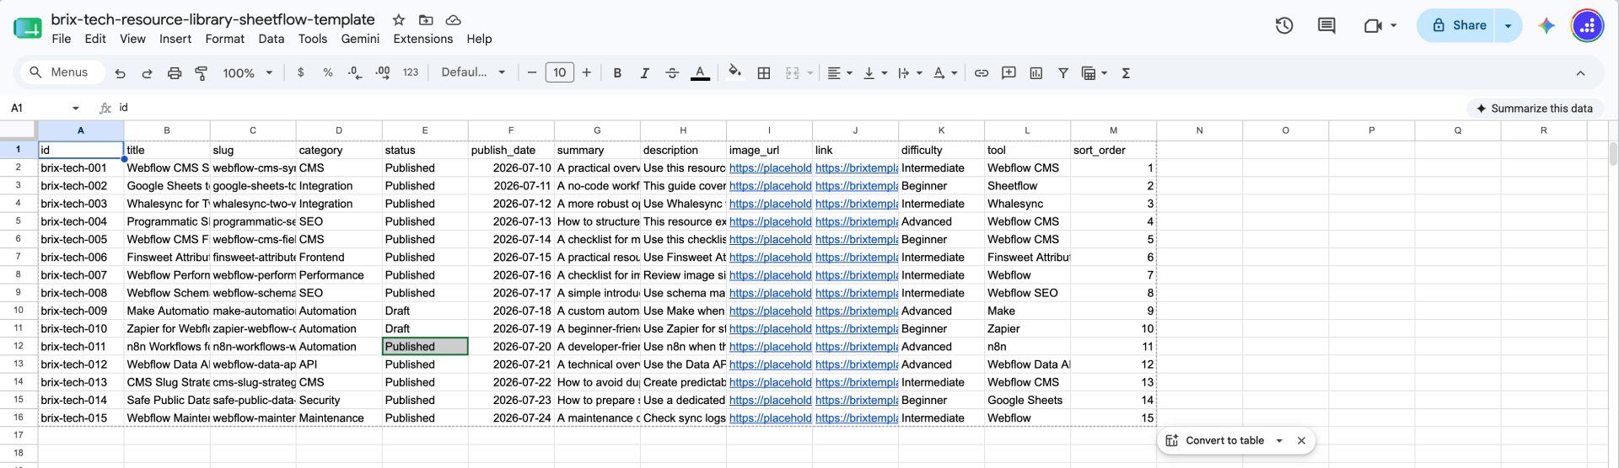Image resolution: width=1619 pixels, height=468 pixels.
Task: Open the Google account avatar
Action: click(1587, 25)
